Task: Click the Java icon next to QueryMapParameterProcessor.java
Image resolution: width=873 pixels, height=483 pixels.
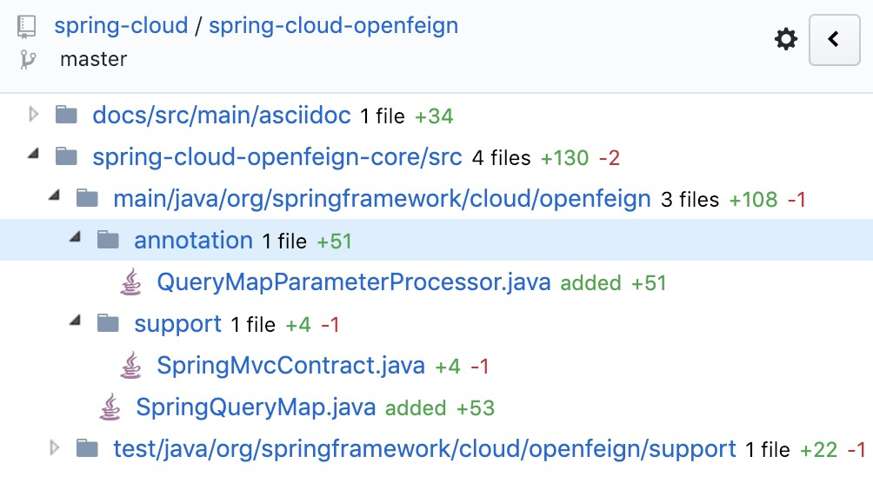Action: click(x=130, y=282)
